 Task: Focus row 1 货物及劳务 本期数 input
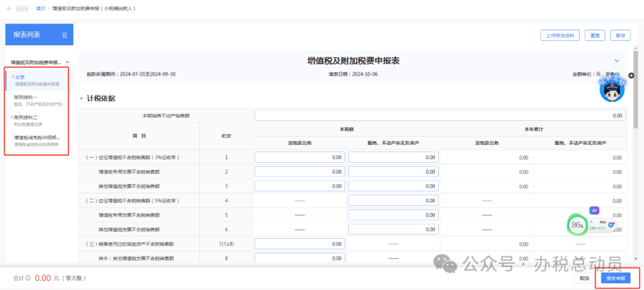pos(300,158)
